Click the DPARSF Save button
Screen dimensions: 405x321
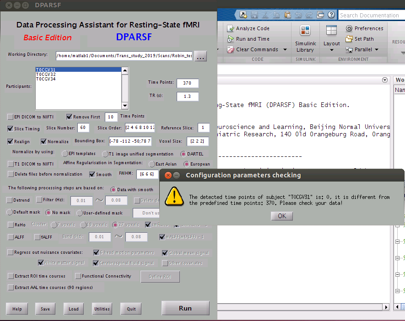point(45,309)
